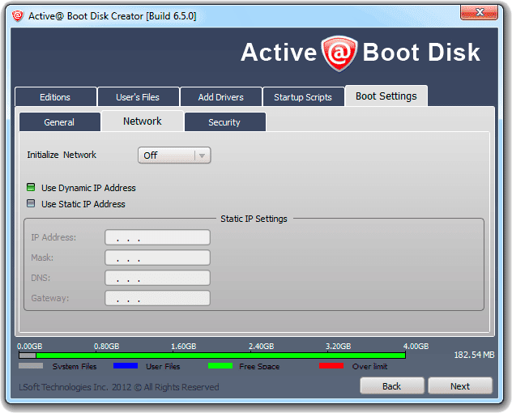
Task: Open the Add Drivers tab
Action: 220,97
